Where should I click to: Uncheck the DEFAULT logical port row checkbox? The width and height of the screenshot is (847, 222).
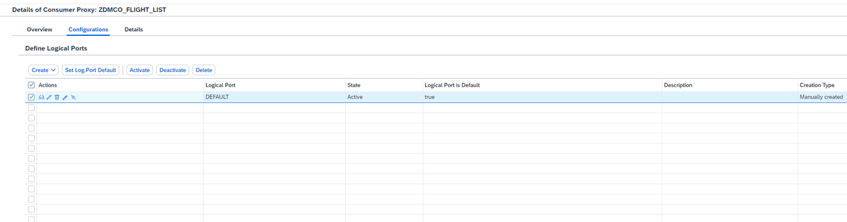tap(32, 97)
